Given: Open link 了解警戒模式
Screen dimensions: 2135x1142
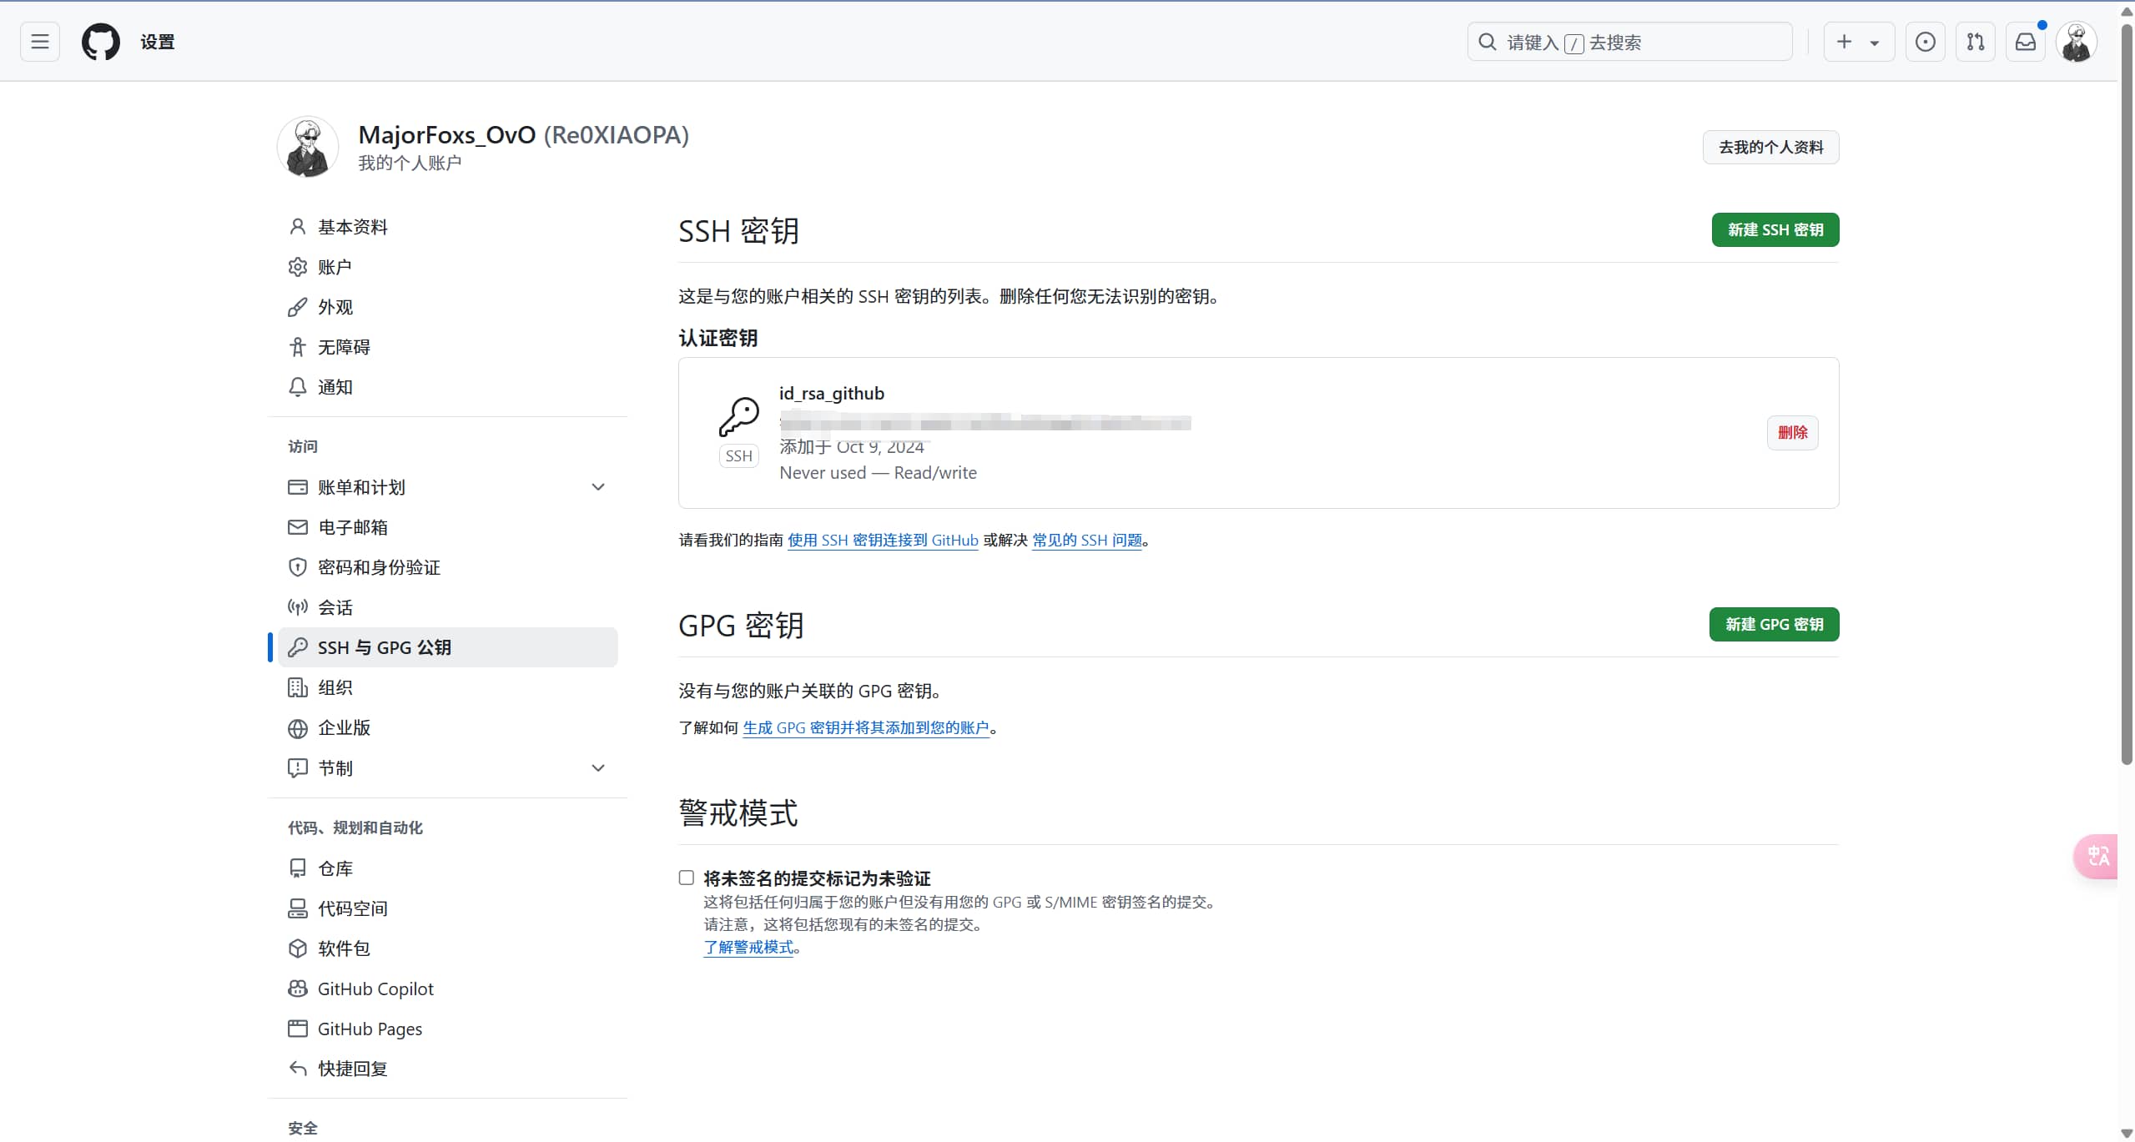Looking at the screenshot, I should click(x=748, y=947).
